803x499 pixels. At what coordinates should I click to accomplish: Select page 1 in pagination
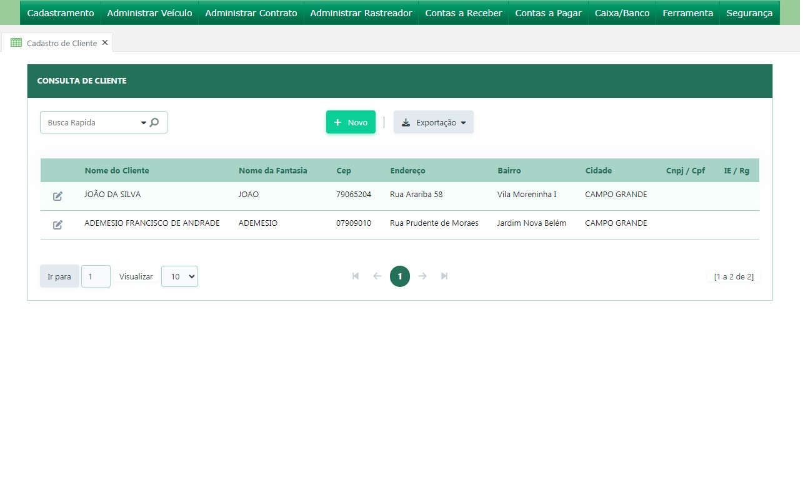pos(400,276)
